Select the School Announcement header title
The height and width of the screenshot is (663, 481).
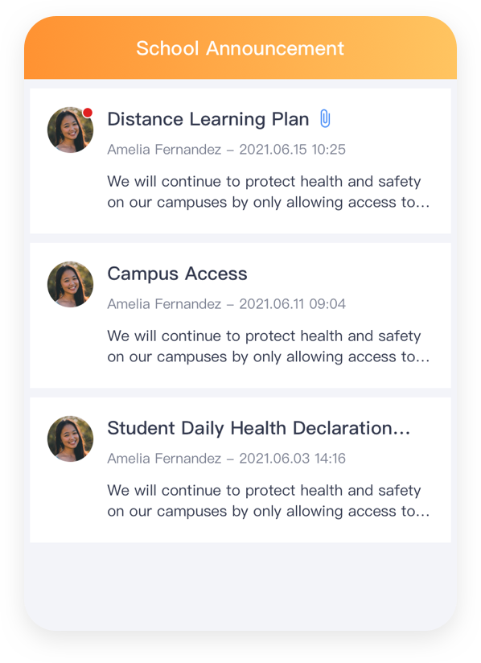tap(240, 48)
